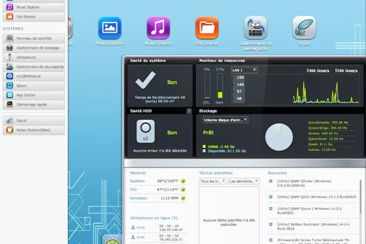Click green status check beside CPU temperature
Image resolution: width=366 pixels, height=244 pixels.
[x=183, y=190]
